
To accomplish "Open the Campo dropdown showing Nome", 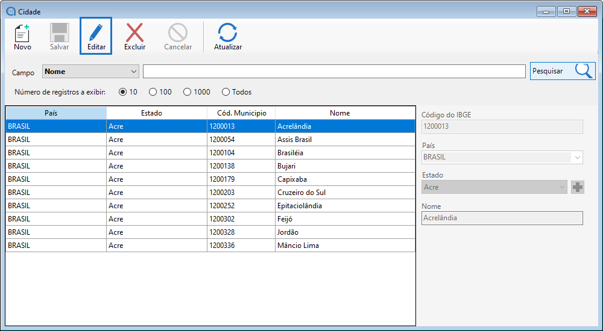I will coord(90,72).
